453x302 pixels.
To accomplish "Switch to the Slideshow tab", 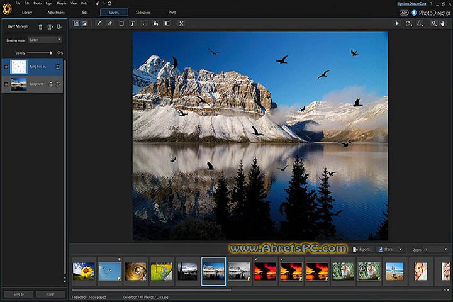I will click(143, 13).
